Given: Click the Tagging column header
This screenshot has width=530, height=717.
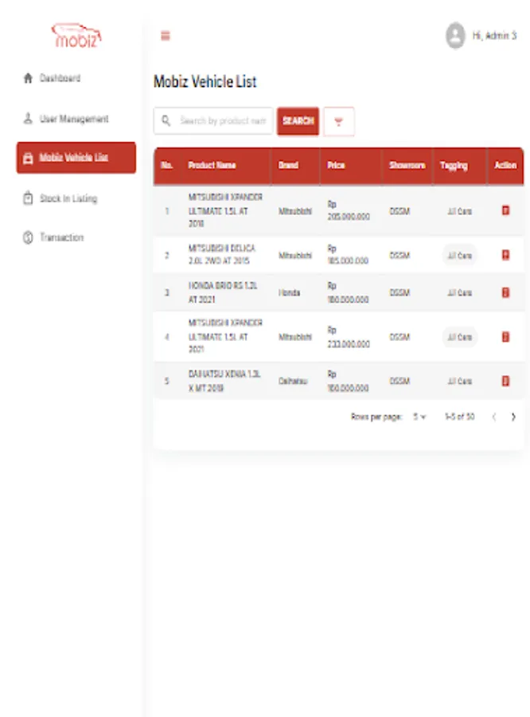Looking at the screenshot, I should click(454, 166).
